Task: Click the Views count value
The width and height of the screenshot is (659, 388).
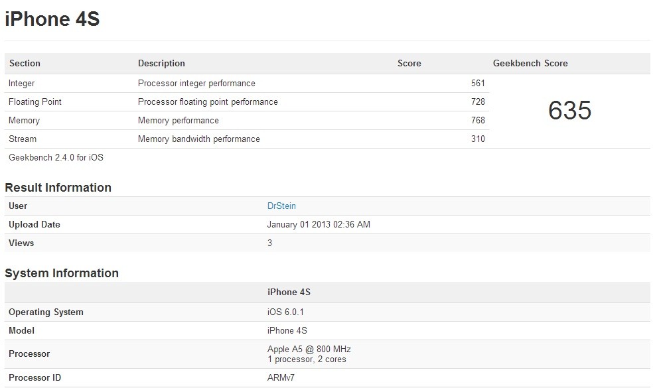Action: (269, 243)
